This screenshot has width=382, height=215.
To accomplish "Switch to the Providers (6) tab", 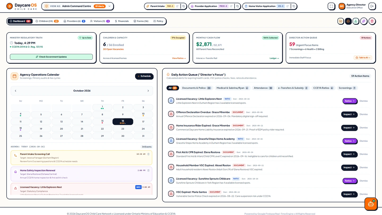I will [74, 21].
